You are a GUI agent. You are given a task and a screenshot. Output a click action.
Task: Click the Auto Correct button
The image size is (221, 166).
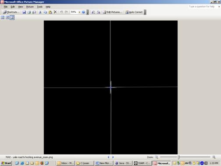(134, 12)
